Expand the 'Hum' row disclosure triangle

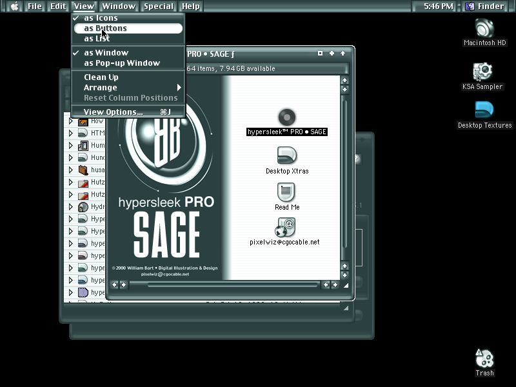pos(70,145)
